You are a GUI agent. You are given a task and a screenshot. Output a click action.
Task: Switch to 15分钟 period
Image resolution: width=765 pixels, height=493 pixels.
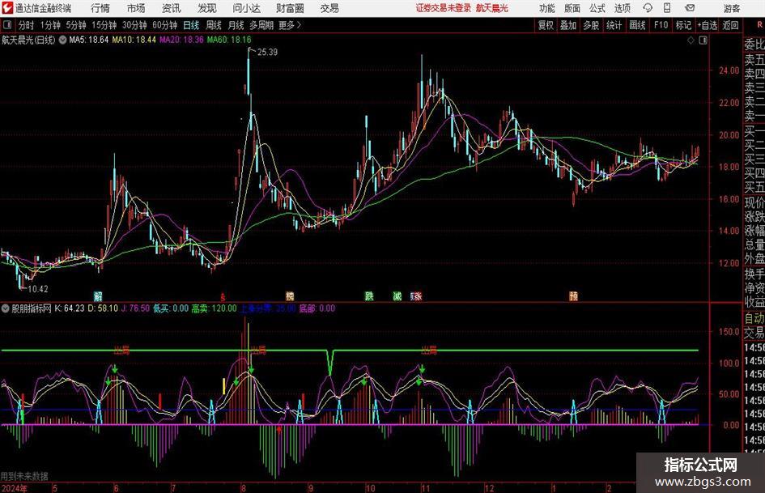point(104,25)
